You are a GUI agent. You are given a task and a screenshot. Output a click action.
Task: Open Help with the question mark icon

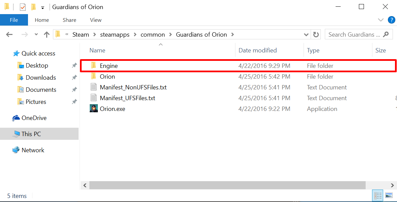pos(391,20)
